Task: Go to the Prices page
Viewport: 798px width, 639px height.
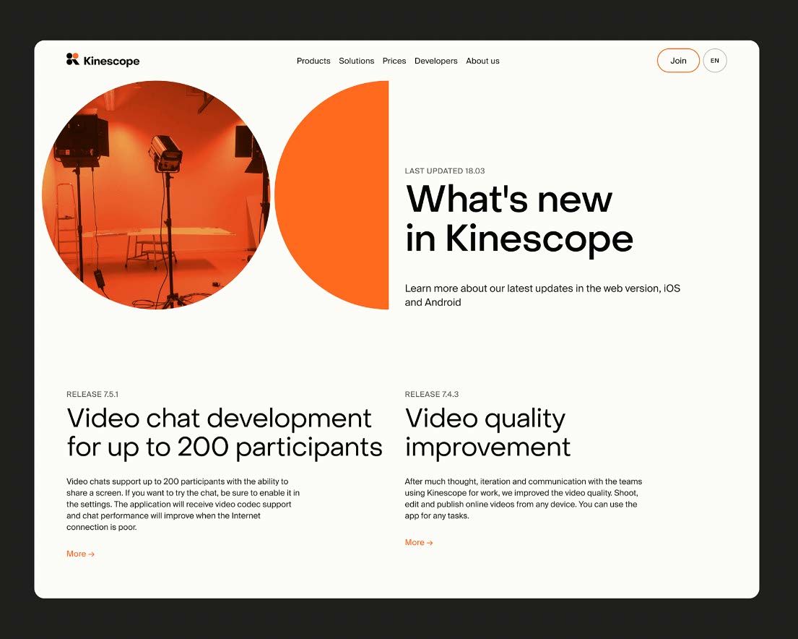Action: click(x=394, y=61)
